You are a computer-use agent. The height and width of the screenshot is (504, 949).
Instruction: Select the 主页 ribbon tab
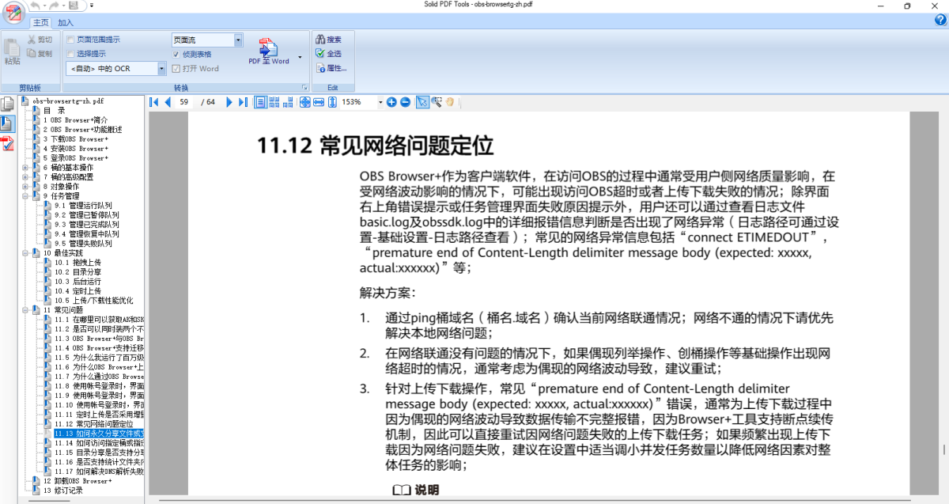click(39, 23)
